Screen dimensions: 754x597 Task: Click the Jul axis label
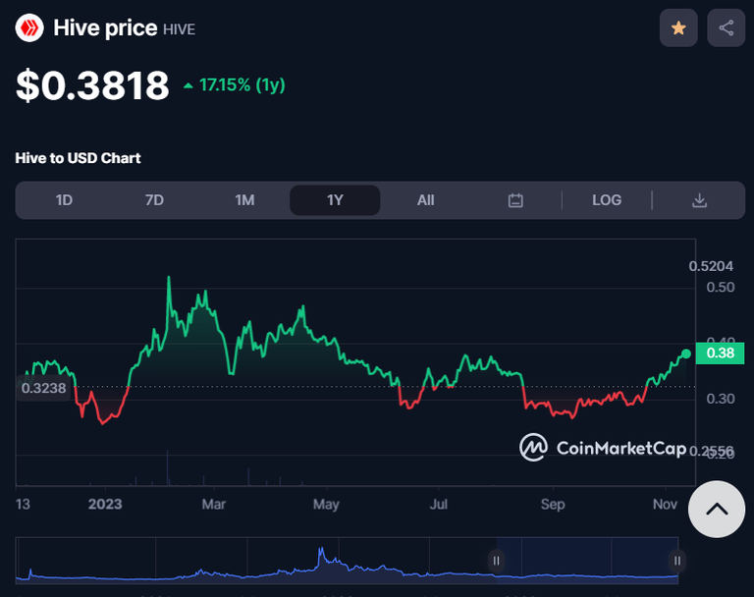coord(439,504)
